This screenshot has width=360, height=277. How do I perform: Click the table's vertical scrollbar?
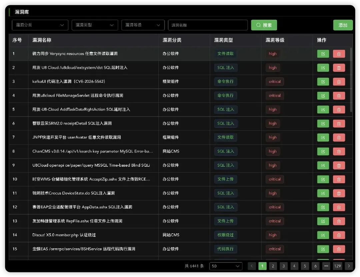point(351,79)
